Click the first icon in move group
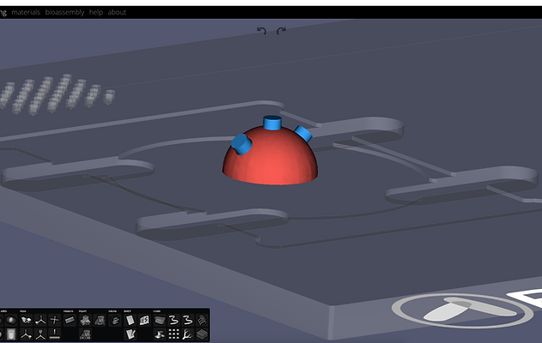This screenshot has width=542, height=343. point(25,320)
